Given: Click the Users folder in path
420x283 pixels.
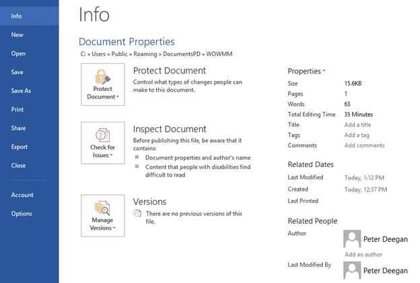Looking at the screenshot, I should point(99,54).
